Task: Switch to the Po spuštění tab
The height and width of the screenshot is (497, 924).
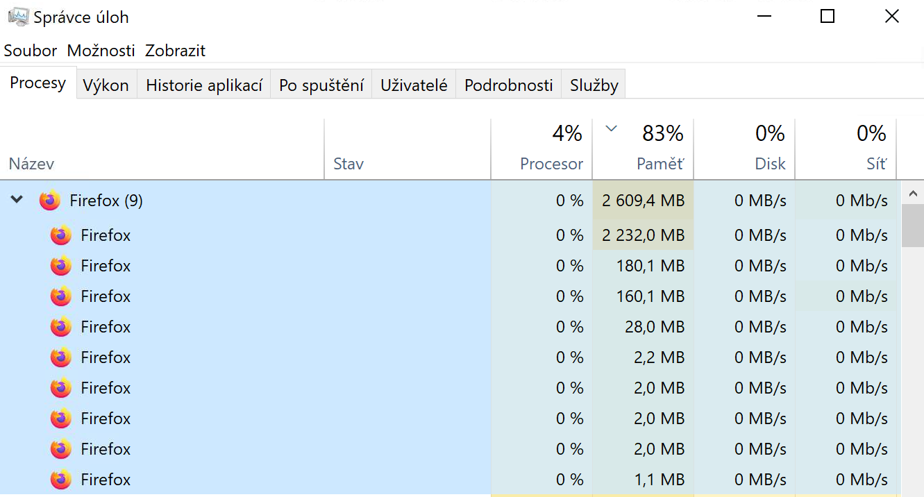Action: tap(321, 84)
